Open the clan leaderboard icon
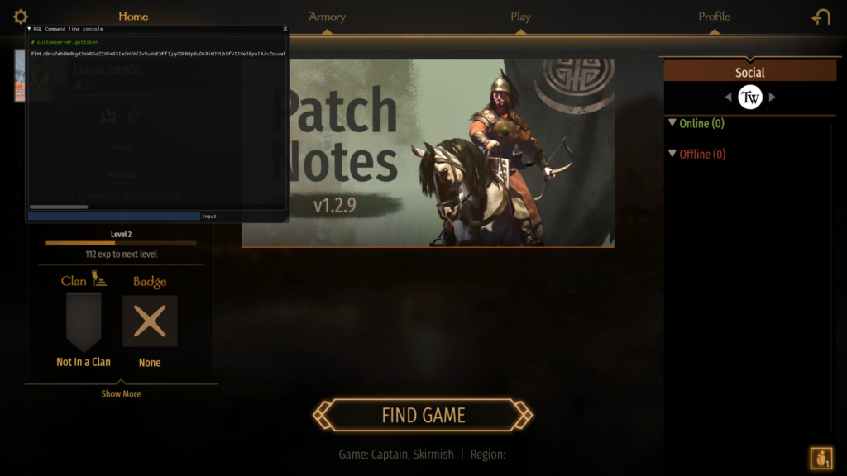This screenshot has width=847, height=476. click(x=98, y=278)
